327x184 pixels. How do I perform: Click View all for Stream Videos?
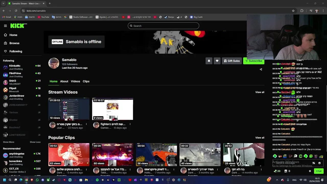pos(260,92)
